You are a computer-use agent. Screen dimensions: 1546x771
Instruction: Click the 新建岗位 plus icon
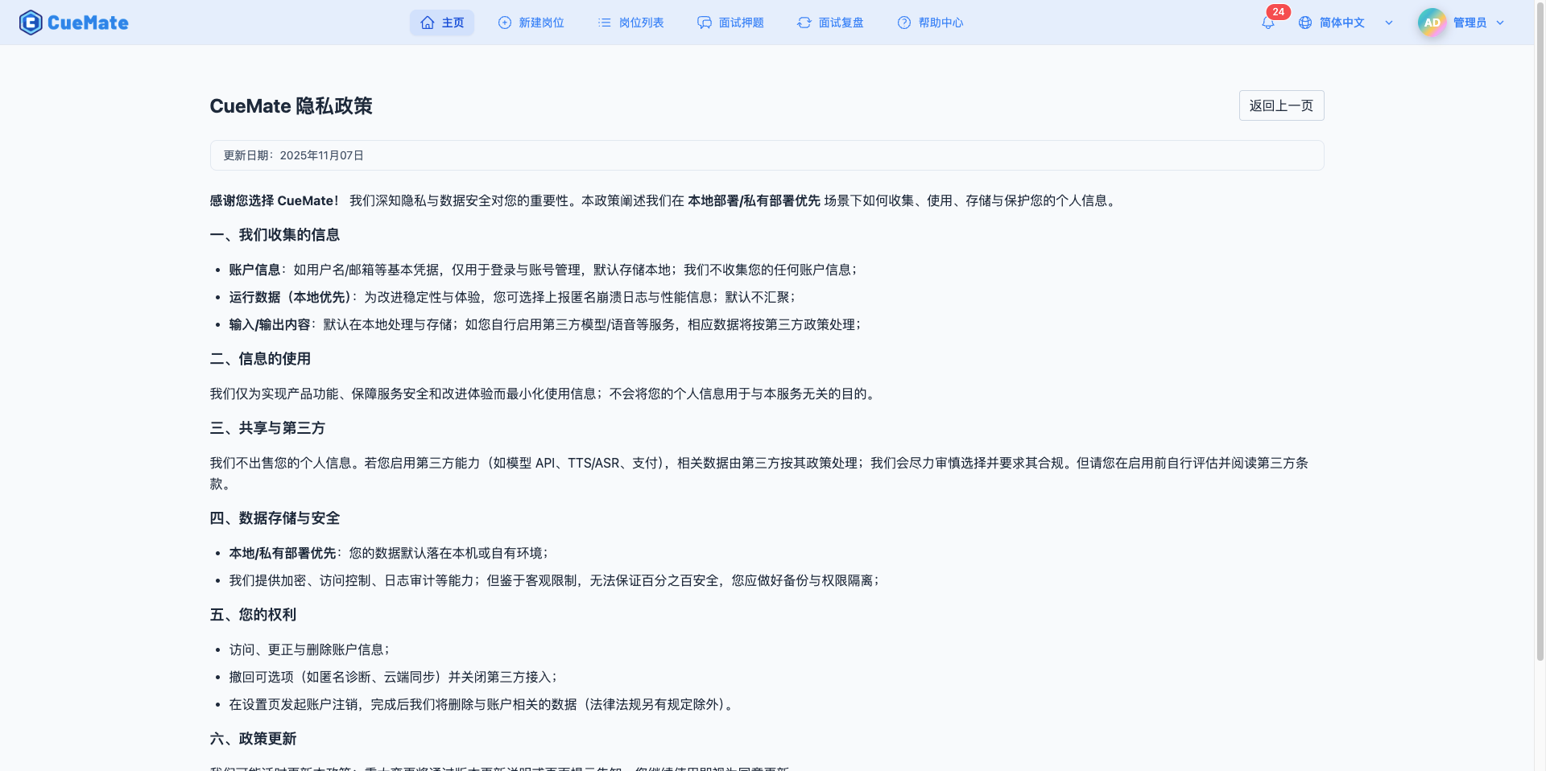click(503, 23)
